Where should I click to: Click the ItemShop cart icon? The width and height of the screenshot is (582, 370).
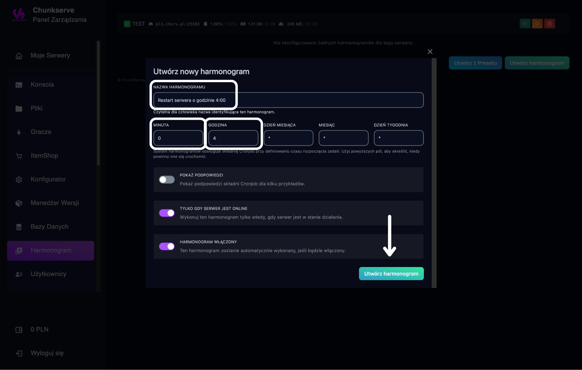pyautogui.click(x=19, y=156)
